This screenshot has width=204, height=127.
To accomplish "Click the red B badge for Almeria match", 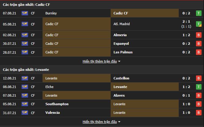I will click(x=199, y=35).
